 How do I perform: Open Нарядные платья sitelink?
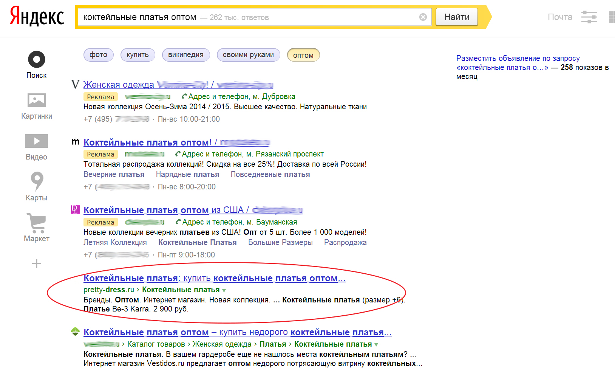(188, 174)
